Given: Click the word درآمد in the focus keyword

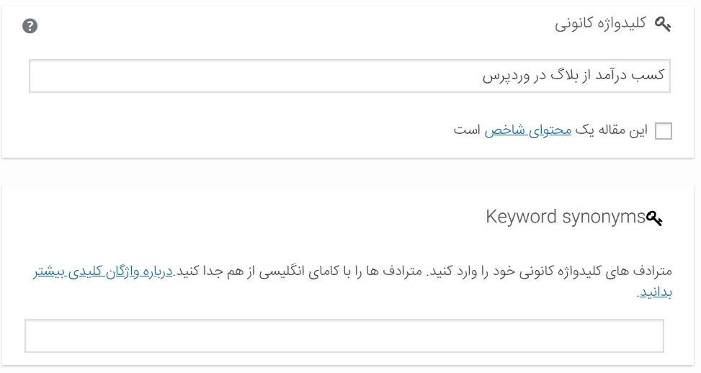Looking at the screenshot, I should [x=610, y=75].
